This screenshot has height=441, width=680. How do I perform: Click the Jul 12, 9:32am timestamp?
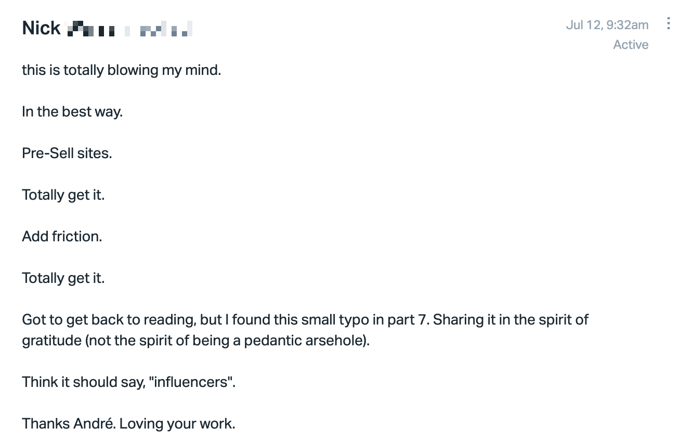pyautogui.click(x=607, y=24)
